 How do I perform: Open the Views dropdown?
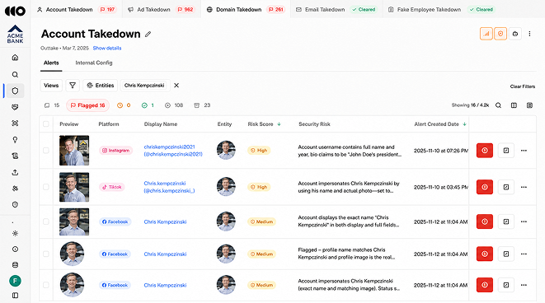pyautogui.click(x=51, y=86)
